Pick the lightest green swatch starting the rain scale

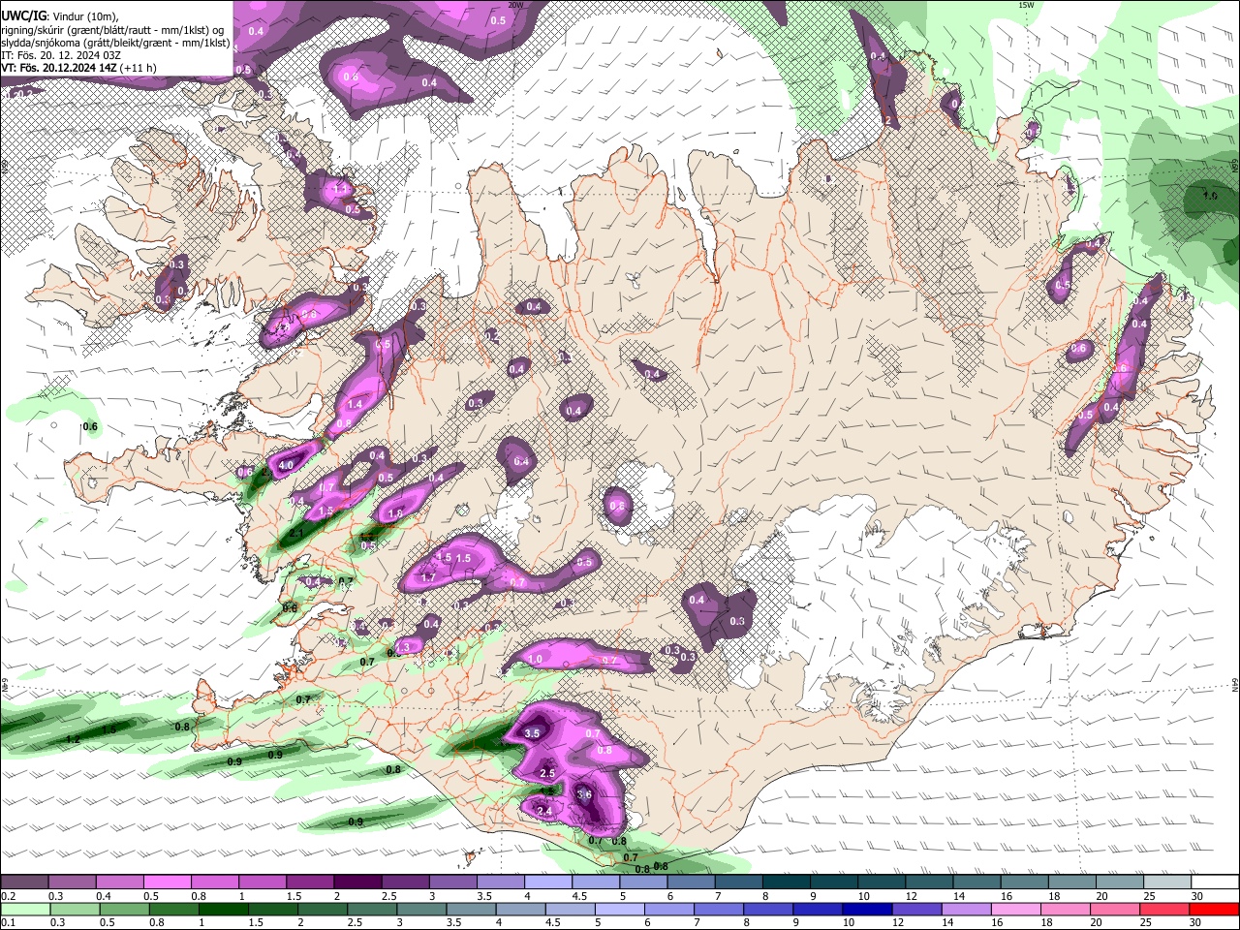point(24,909)
